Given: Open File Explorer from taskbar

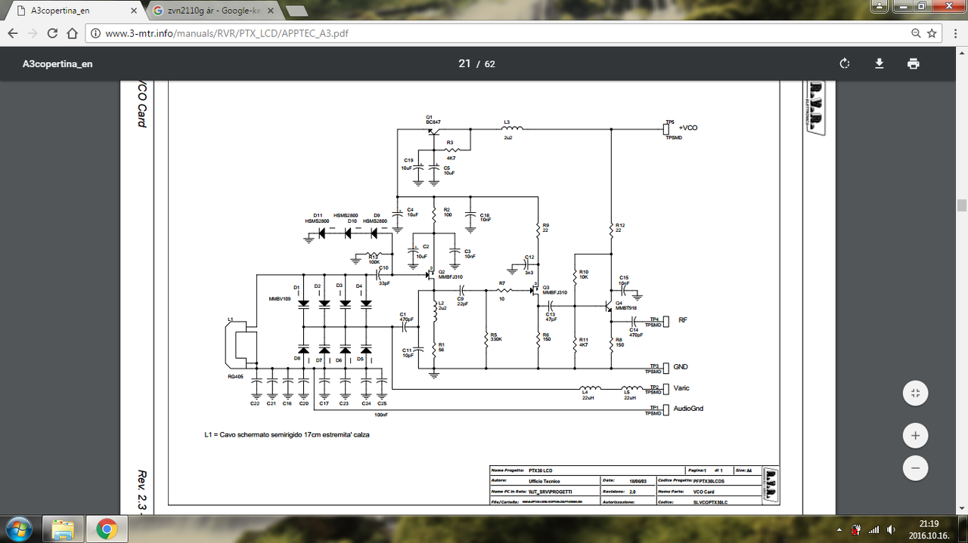Looking at the screenshot, I should 63,529.
